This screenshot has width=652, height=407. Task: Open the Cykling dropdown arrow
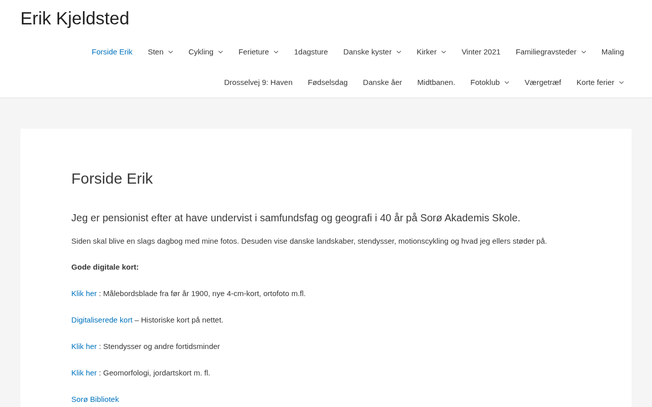tap(221, 52)
